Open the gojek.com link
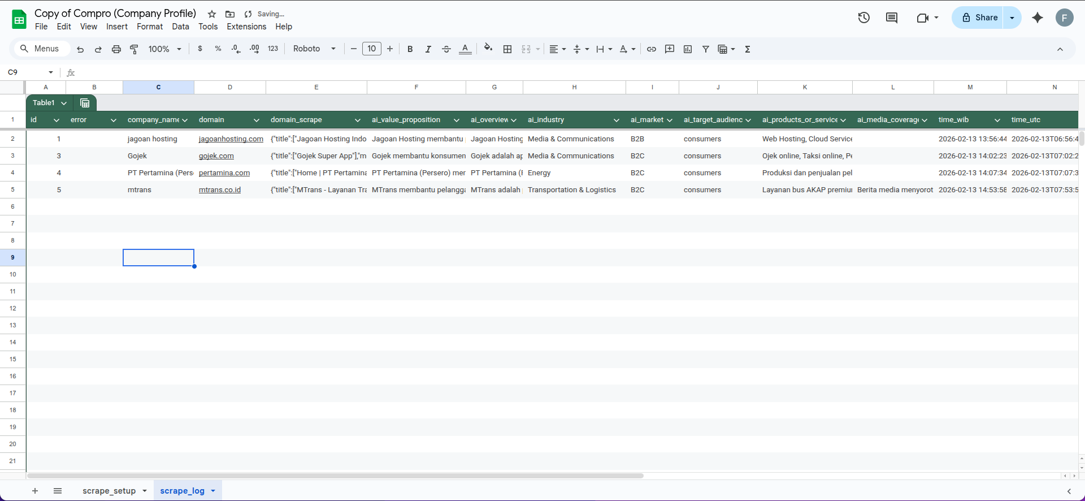This screenshot has width=1085, height=501. tap(216, 156)
